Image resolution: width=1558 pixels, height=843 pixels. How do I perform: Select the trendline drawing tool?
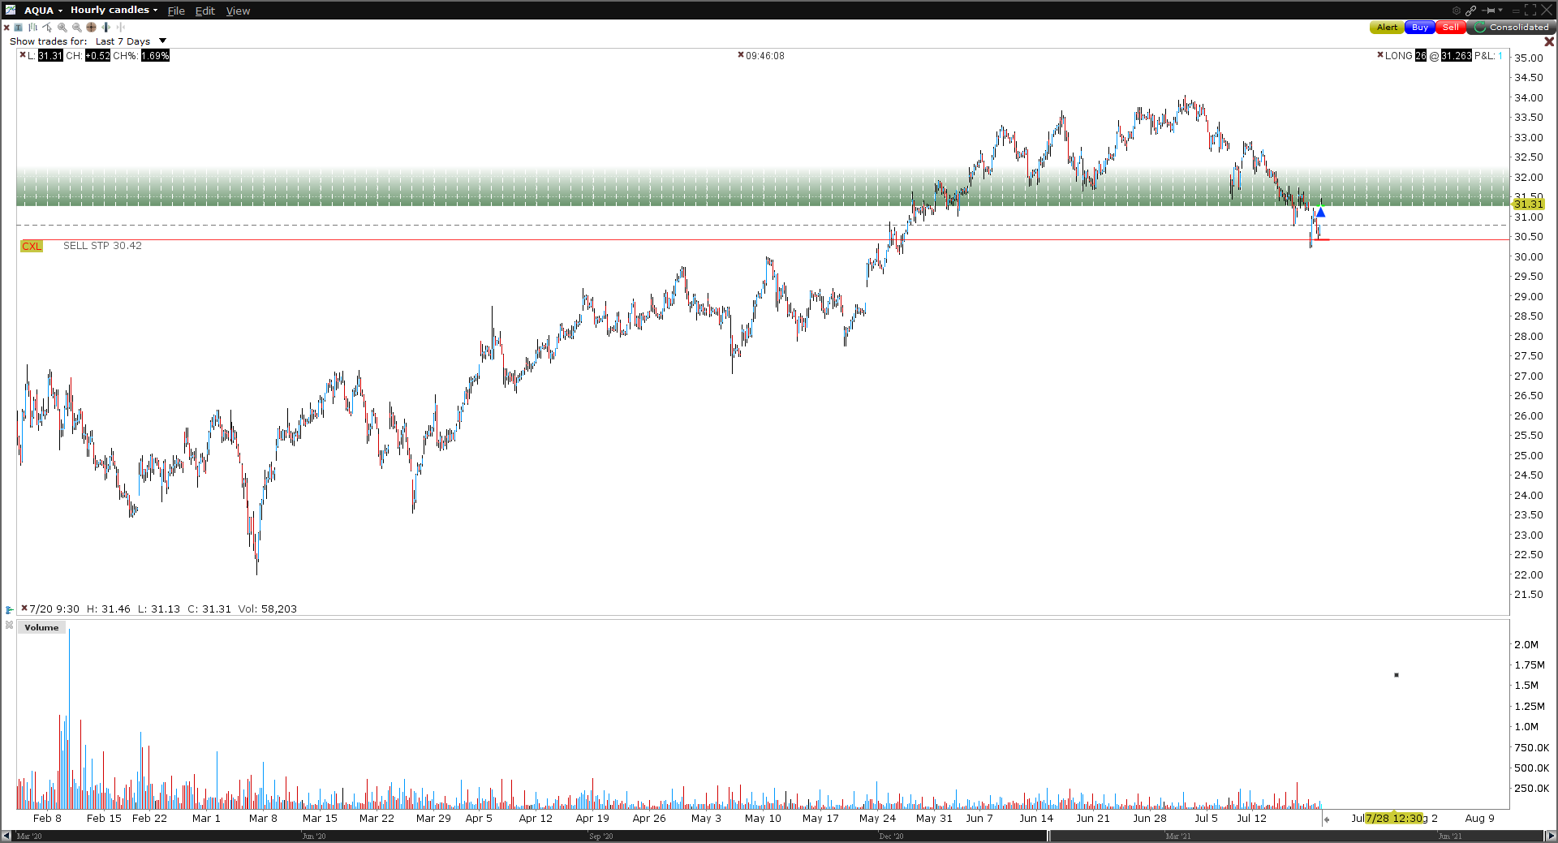coord(47,28)
